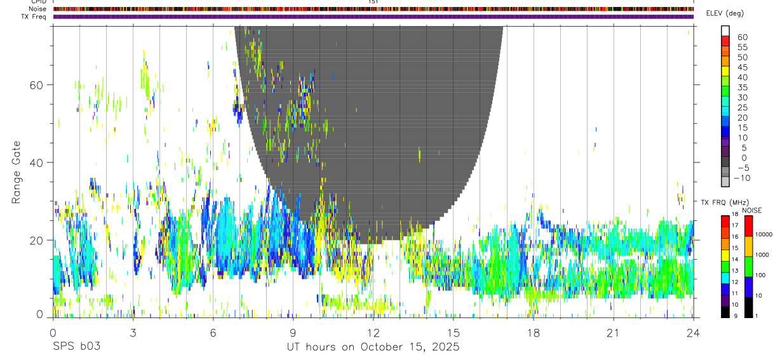780x360 pixels.
Task: Click the red top swatch of the NOISE colorbar
Action: coord(748,226)
